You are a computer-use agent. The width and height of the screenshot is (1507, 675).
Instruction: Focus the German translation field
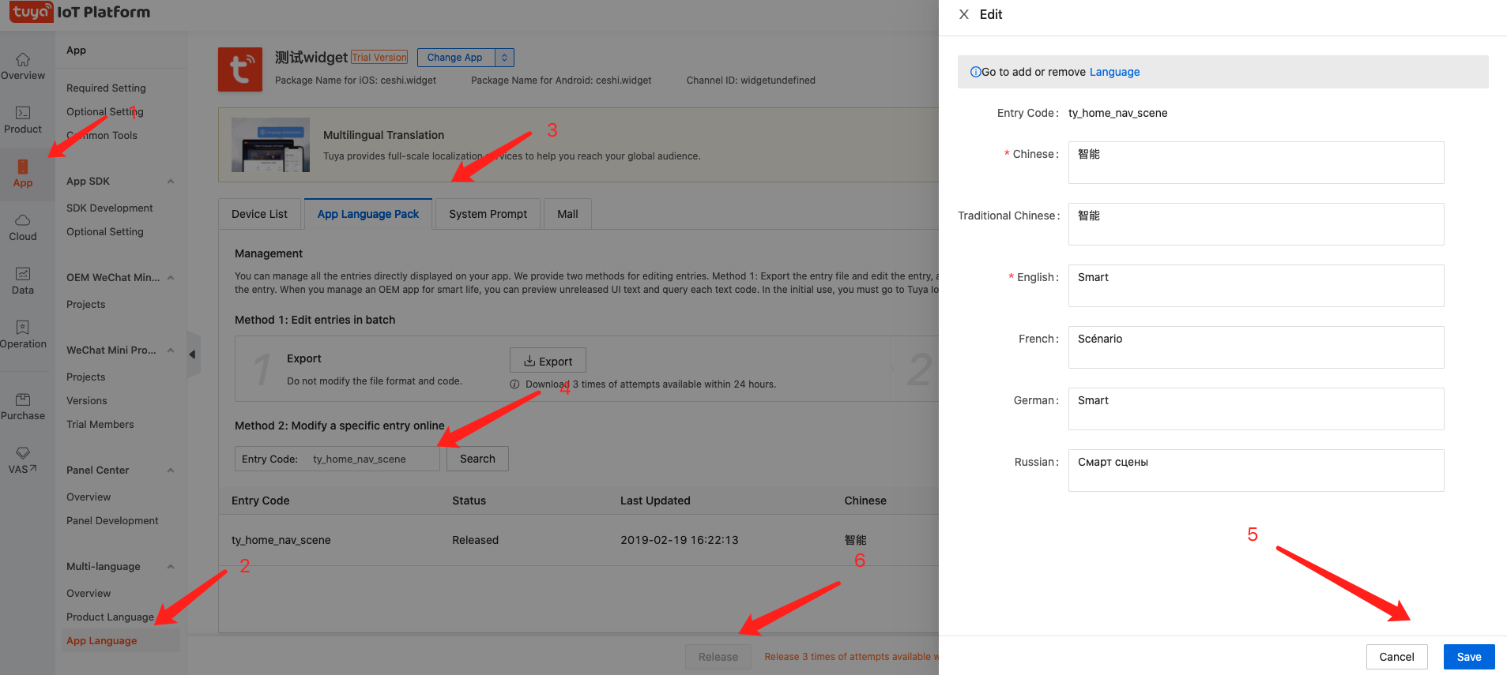click(1256, 409)
